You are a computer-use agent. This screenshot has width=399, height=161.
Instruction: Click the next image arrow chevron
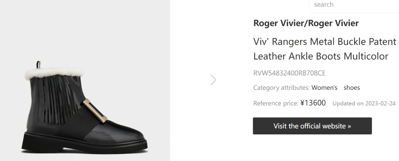pyautogui.click(x=213, y=80)
